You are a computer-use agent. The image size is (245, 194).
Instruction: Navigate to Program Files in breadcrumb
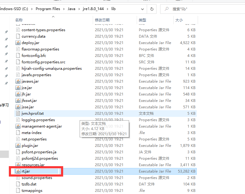(x=48, y=9)
